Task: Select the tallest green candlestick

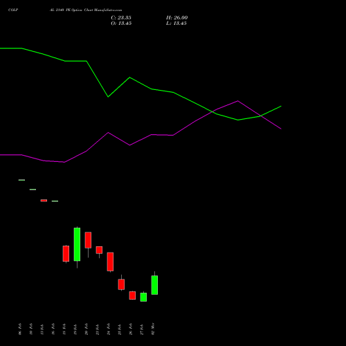Action: pos(77,244)
